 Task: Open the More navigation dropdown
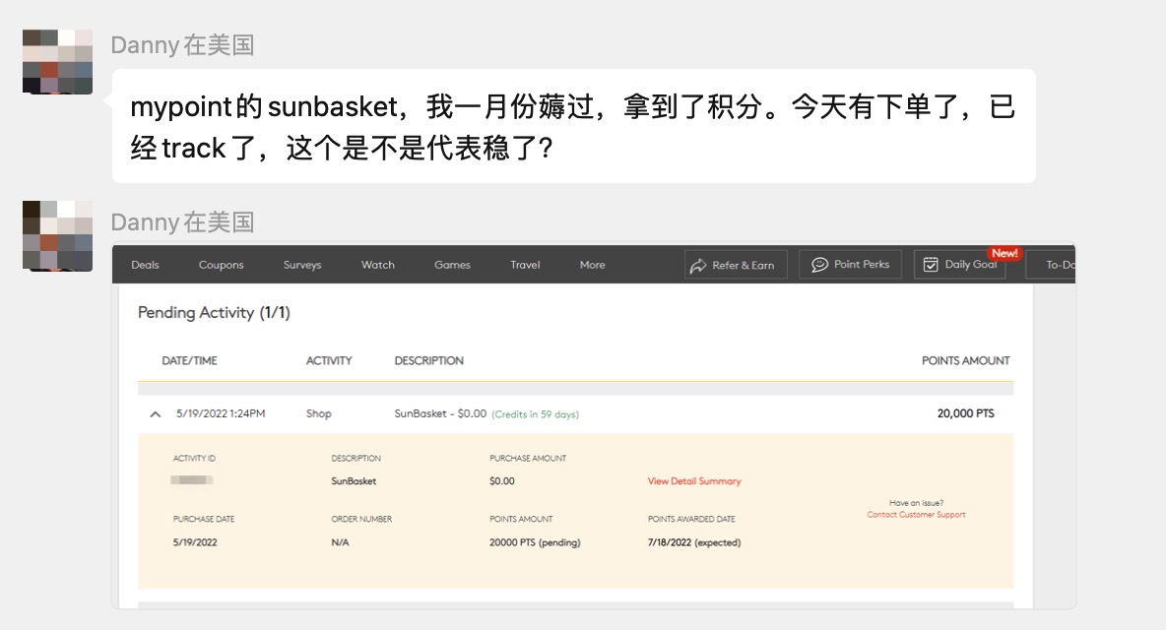592,265
